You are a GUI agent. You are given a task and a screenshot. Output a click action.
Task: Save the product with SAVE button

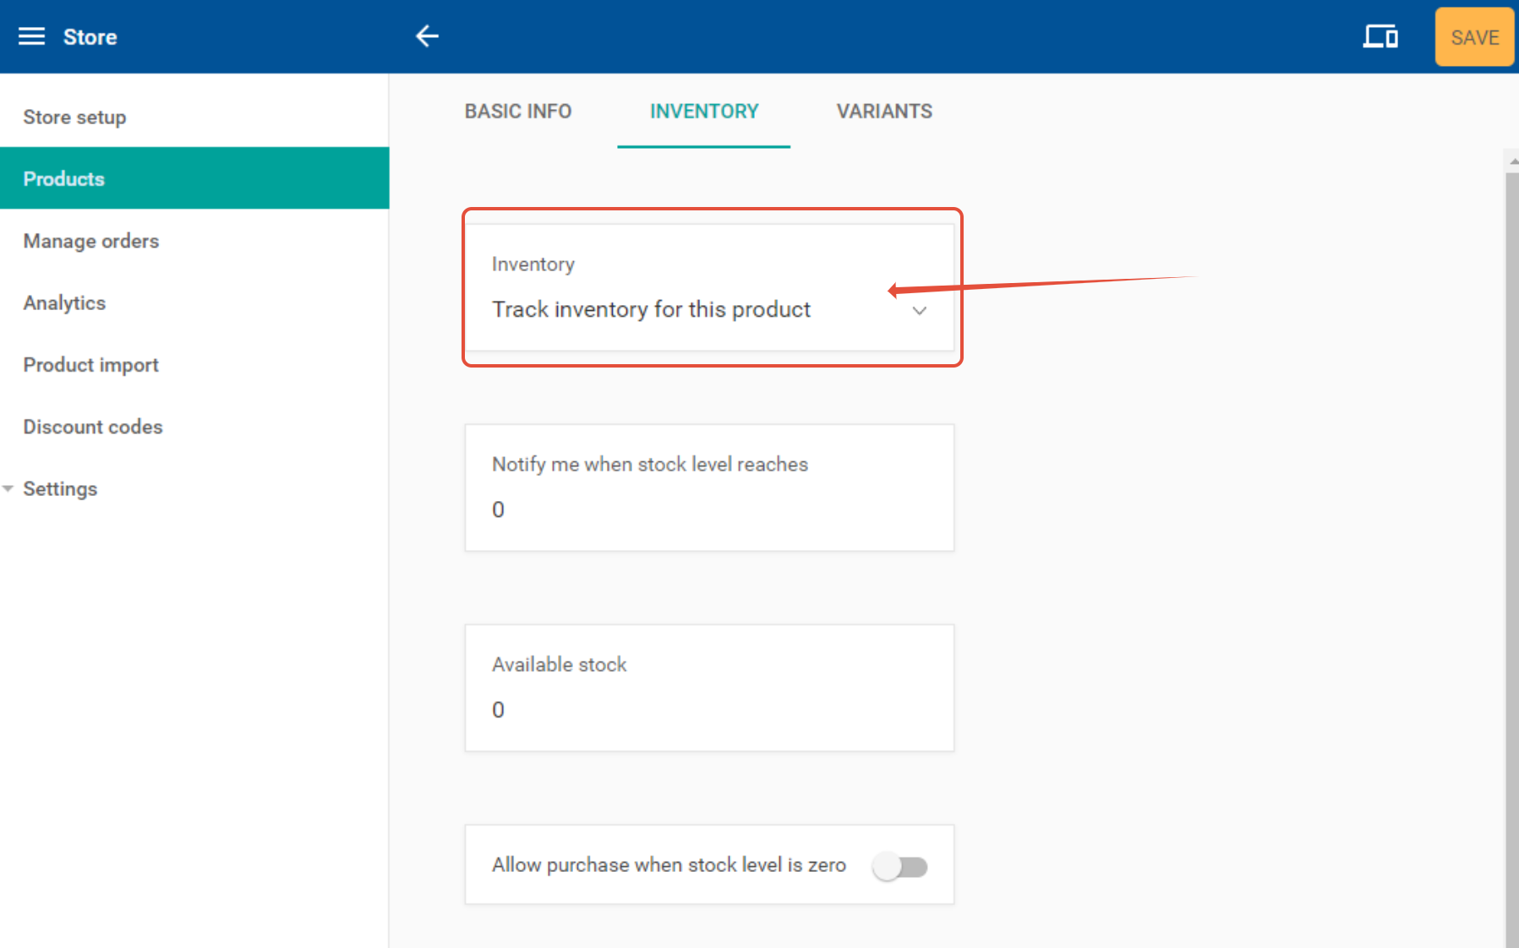(1474, 37)
